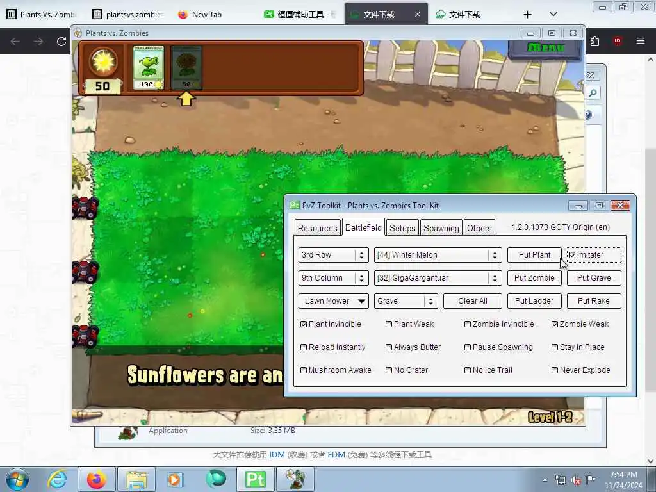
Task: Click the Put Plant button
Action: pos(534,255)
